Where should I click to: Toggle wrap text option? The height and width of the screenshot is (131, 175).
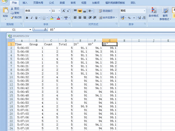point(106,11)
